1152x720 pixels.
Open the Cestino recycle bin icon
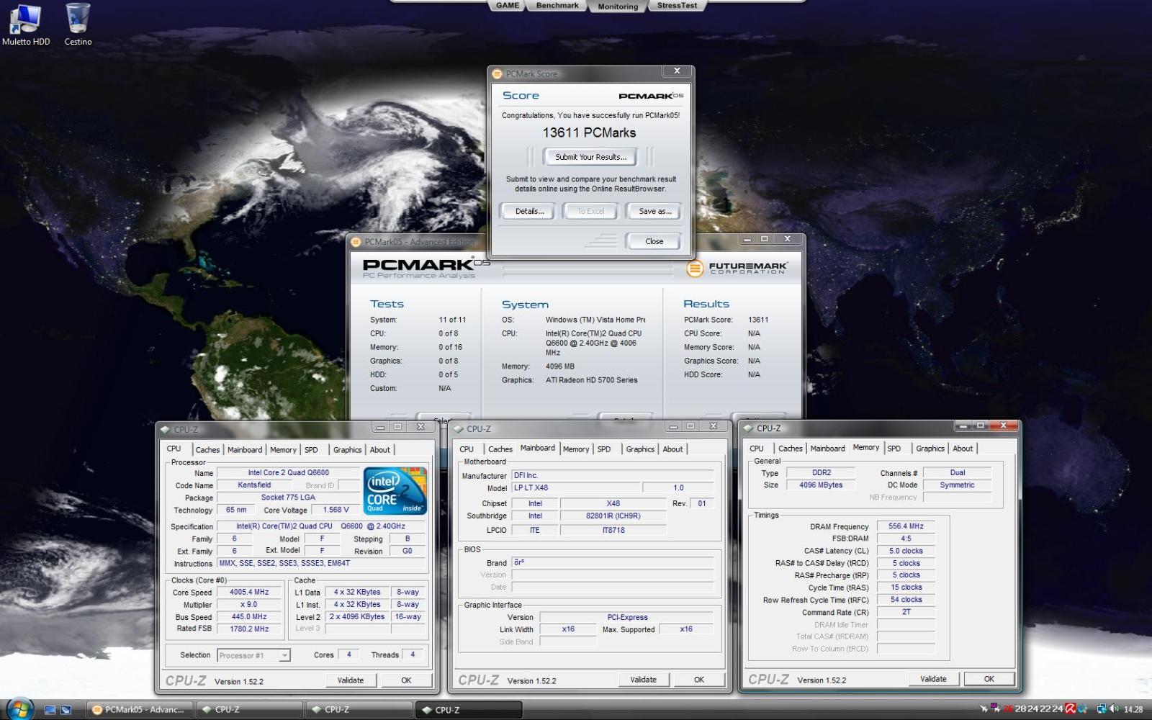coord(78,24)
